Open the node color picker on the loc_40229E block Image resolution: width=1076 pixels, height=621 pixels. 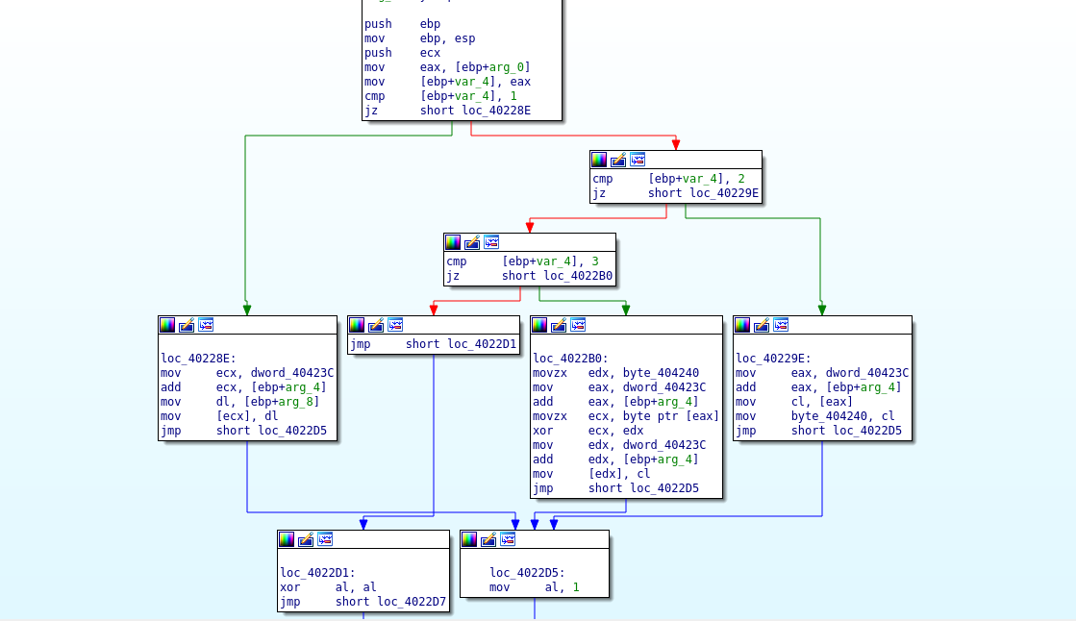click(742, 325)
